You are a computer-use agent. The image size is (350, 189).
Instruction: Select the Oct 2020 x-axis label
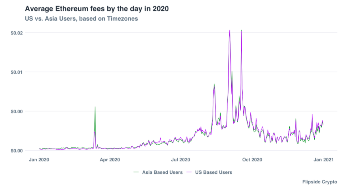pyautogui.click(x=252, y=160)
